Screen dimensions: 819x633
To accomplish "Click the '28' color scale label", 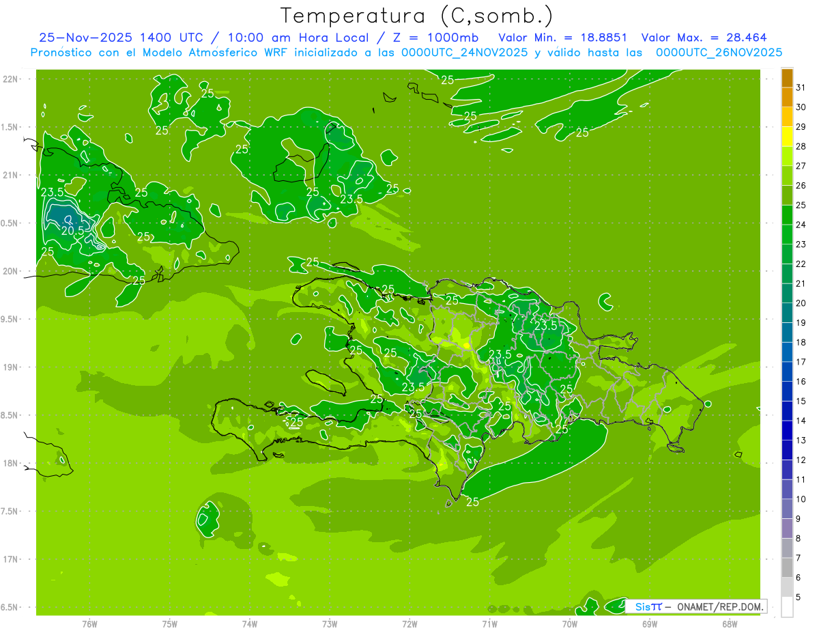I will [x=801, y=146].
